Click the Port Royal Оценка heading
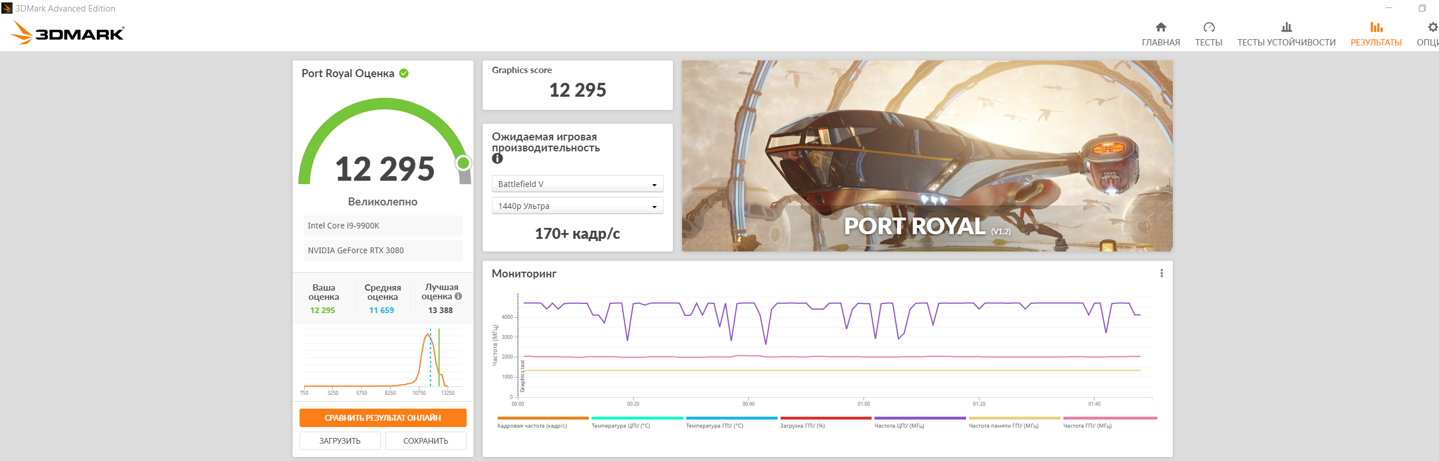 (x=348, y=73)
